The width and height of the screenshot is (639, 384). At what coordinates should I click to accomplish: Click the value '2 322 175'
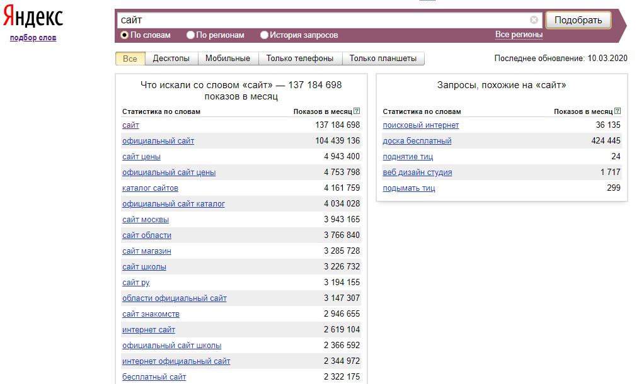tap(342, 376)
